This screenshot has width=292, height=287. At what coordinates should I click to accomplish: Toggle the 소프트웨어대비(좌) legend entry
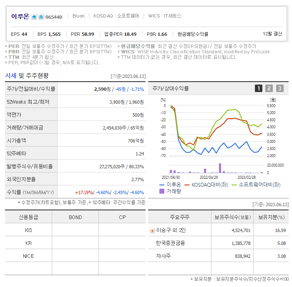coord(256,185)
